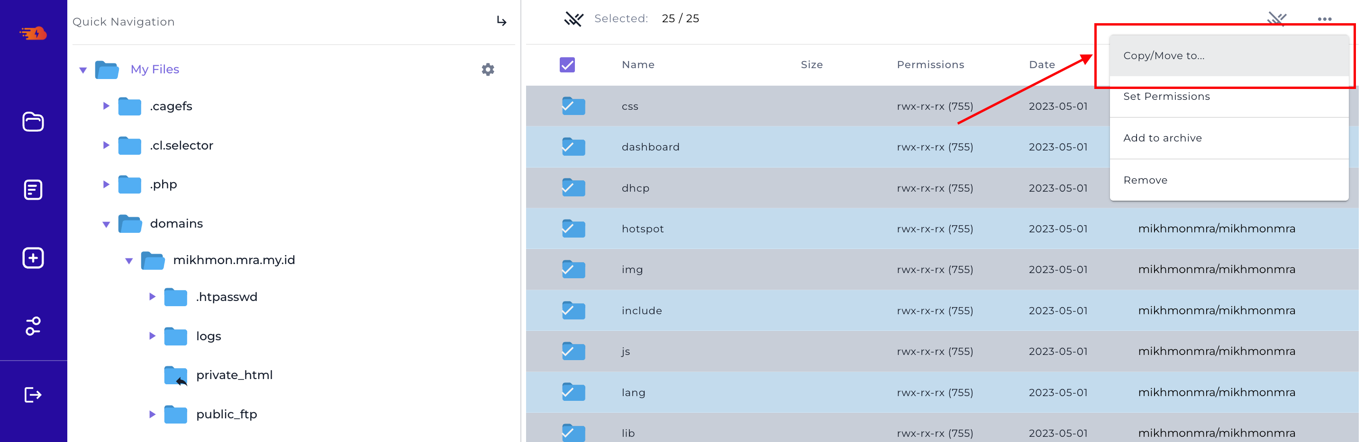Screen dimensions: 1364x442
Task: Open the My Files gear settings
Action: point(488,69)
